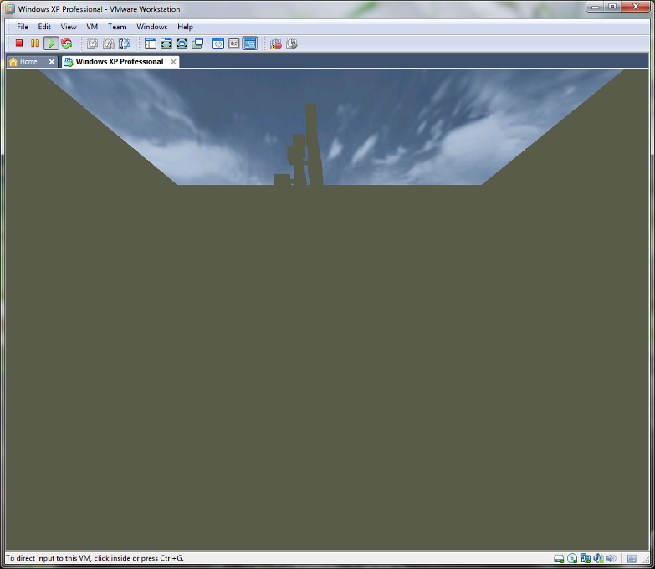This screenshot has width=655, height=569.
Task: Click the Reset VM circular arrows icon
Action: (66, 43)
